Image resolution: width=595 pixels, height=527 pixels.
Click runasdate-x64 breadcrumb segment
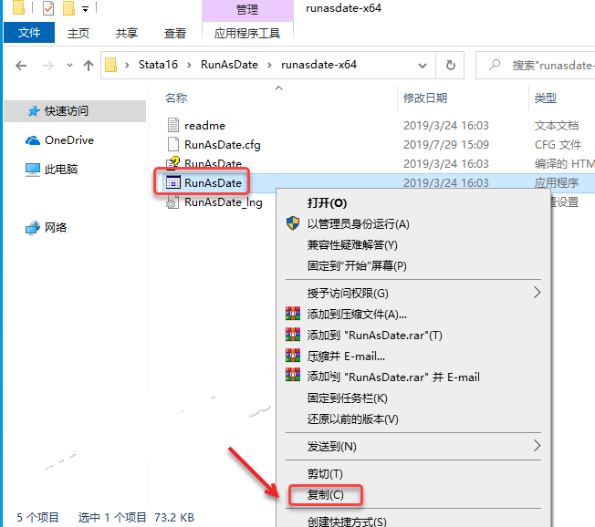click(x=318, y=65)
